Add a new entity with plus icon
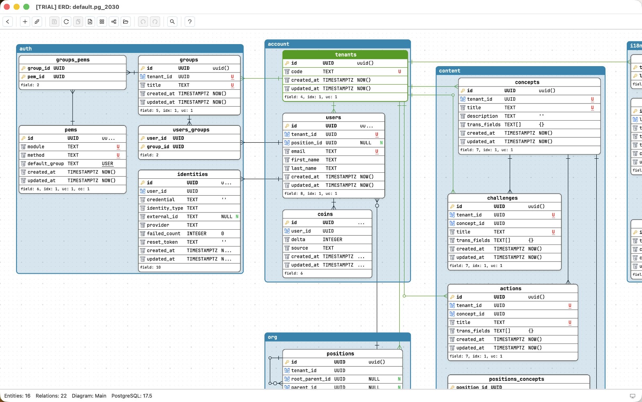The height and width of the screenshot is (402, 642). 25,22
